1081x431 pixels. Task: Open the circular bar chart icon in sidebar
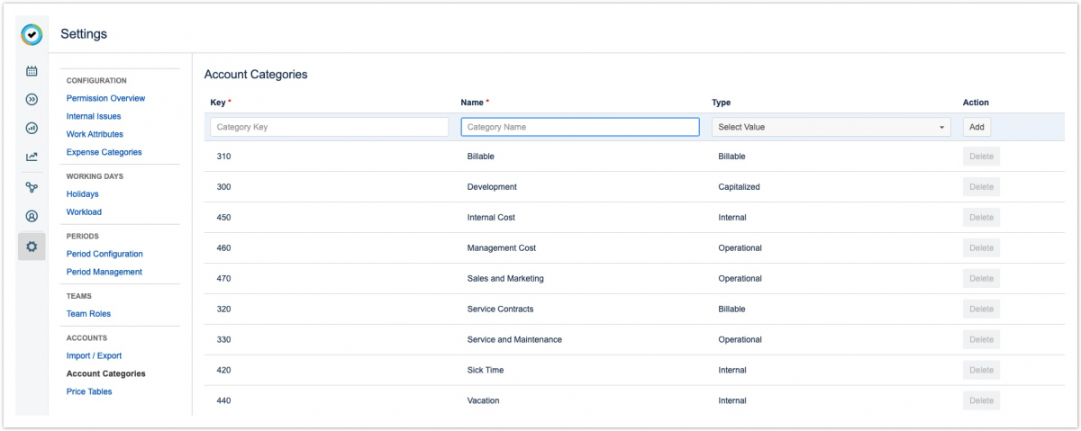click(x=32, y=129)
